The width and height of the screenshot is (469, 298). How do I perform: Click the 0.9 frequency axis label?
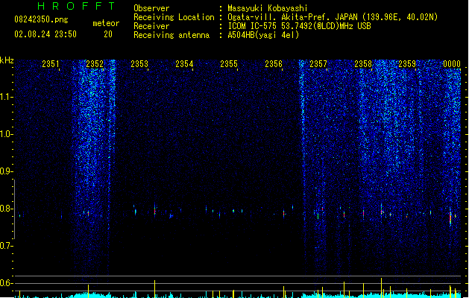(x=6, y=171)
